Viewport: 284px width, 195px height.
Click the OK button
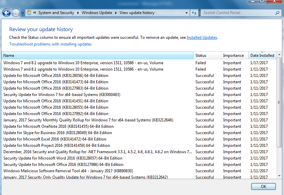point(263,187)
